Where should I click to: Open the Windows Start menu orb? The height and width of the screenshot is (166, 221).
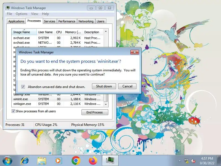click(x=7, y=161)
